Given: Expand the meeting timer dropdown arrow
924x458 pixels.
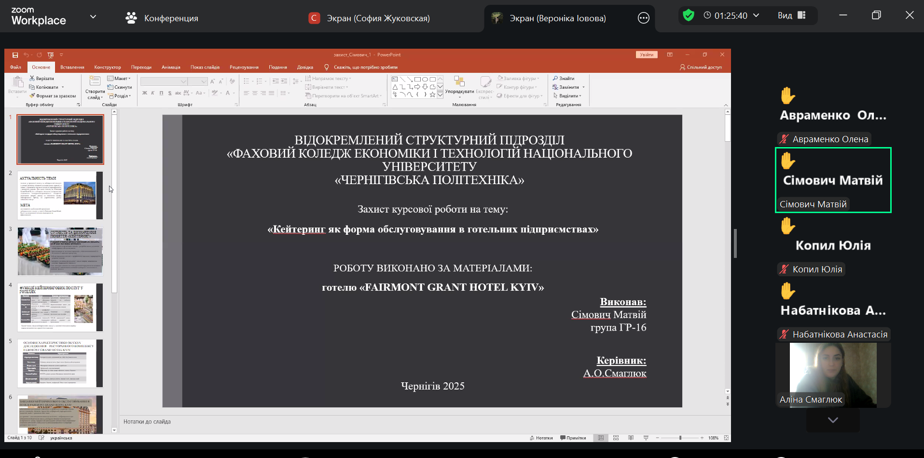Looking at the screenshot, I should (x=756, y=15).
